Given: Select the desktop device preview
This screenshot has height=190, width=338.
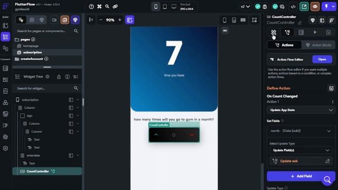Looking at the screenshot, I should pyautogui.click(x=174, y=7).
